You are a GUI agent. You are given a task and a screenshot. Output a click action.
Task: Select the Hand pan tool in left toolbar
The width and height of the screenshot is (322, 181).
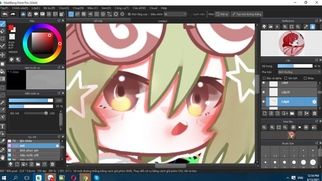(3, 158)
